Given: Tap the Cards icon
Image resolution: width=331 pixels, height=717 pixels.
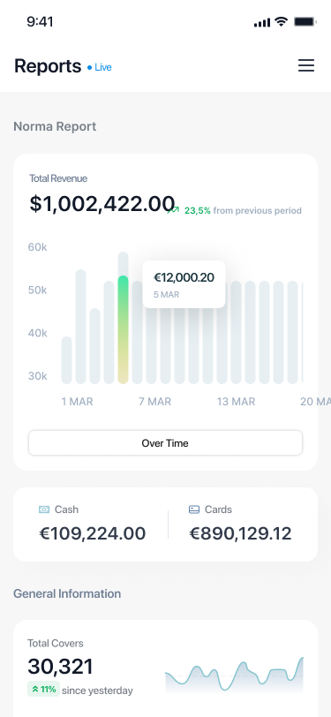Looking at the screenshot, I should [x=194, y=509].
